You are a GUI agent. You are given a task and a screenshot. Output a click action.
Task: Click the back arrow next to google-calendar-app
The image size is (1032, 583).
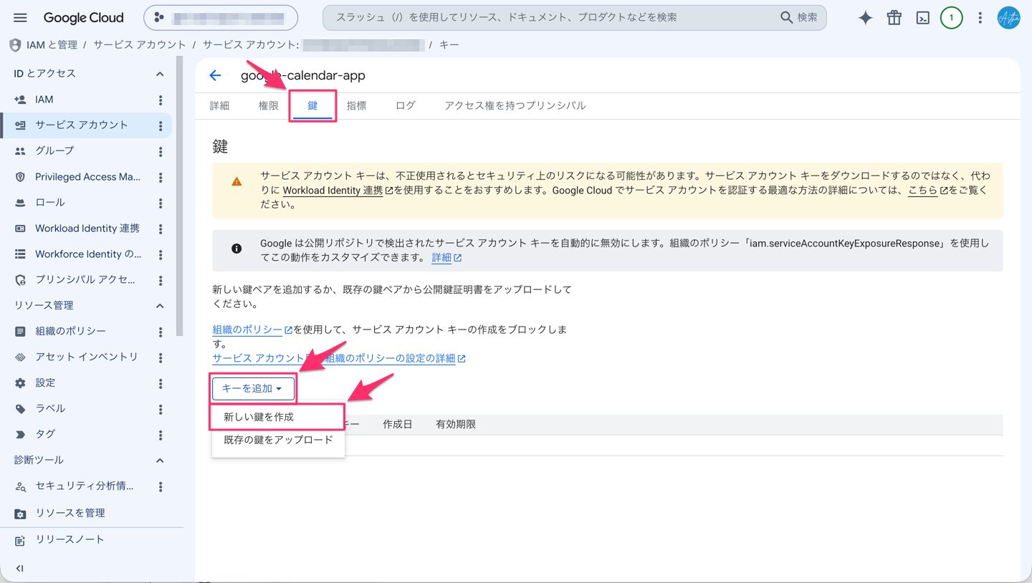tap(215, 75)
